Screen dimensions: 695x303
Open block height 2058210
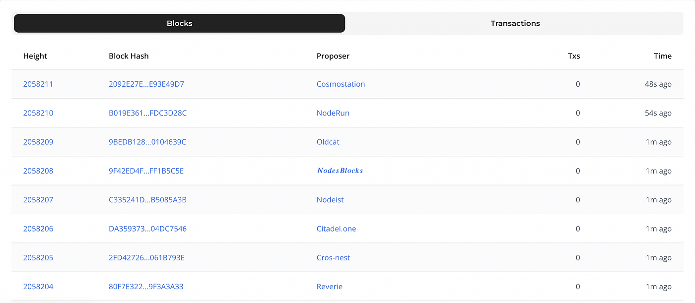(x=38, y=113)
